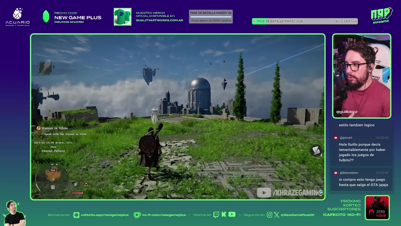
Task: Click the YouTube icon in footer
Action: click(232, 214)
